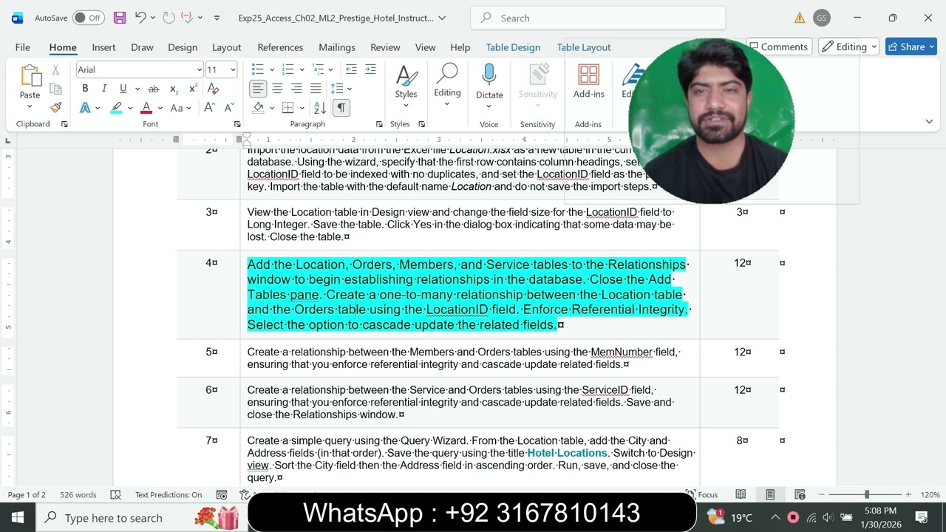Increase paragraph indent
Screen dimensions: 946x532
pos(370,69)
